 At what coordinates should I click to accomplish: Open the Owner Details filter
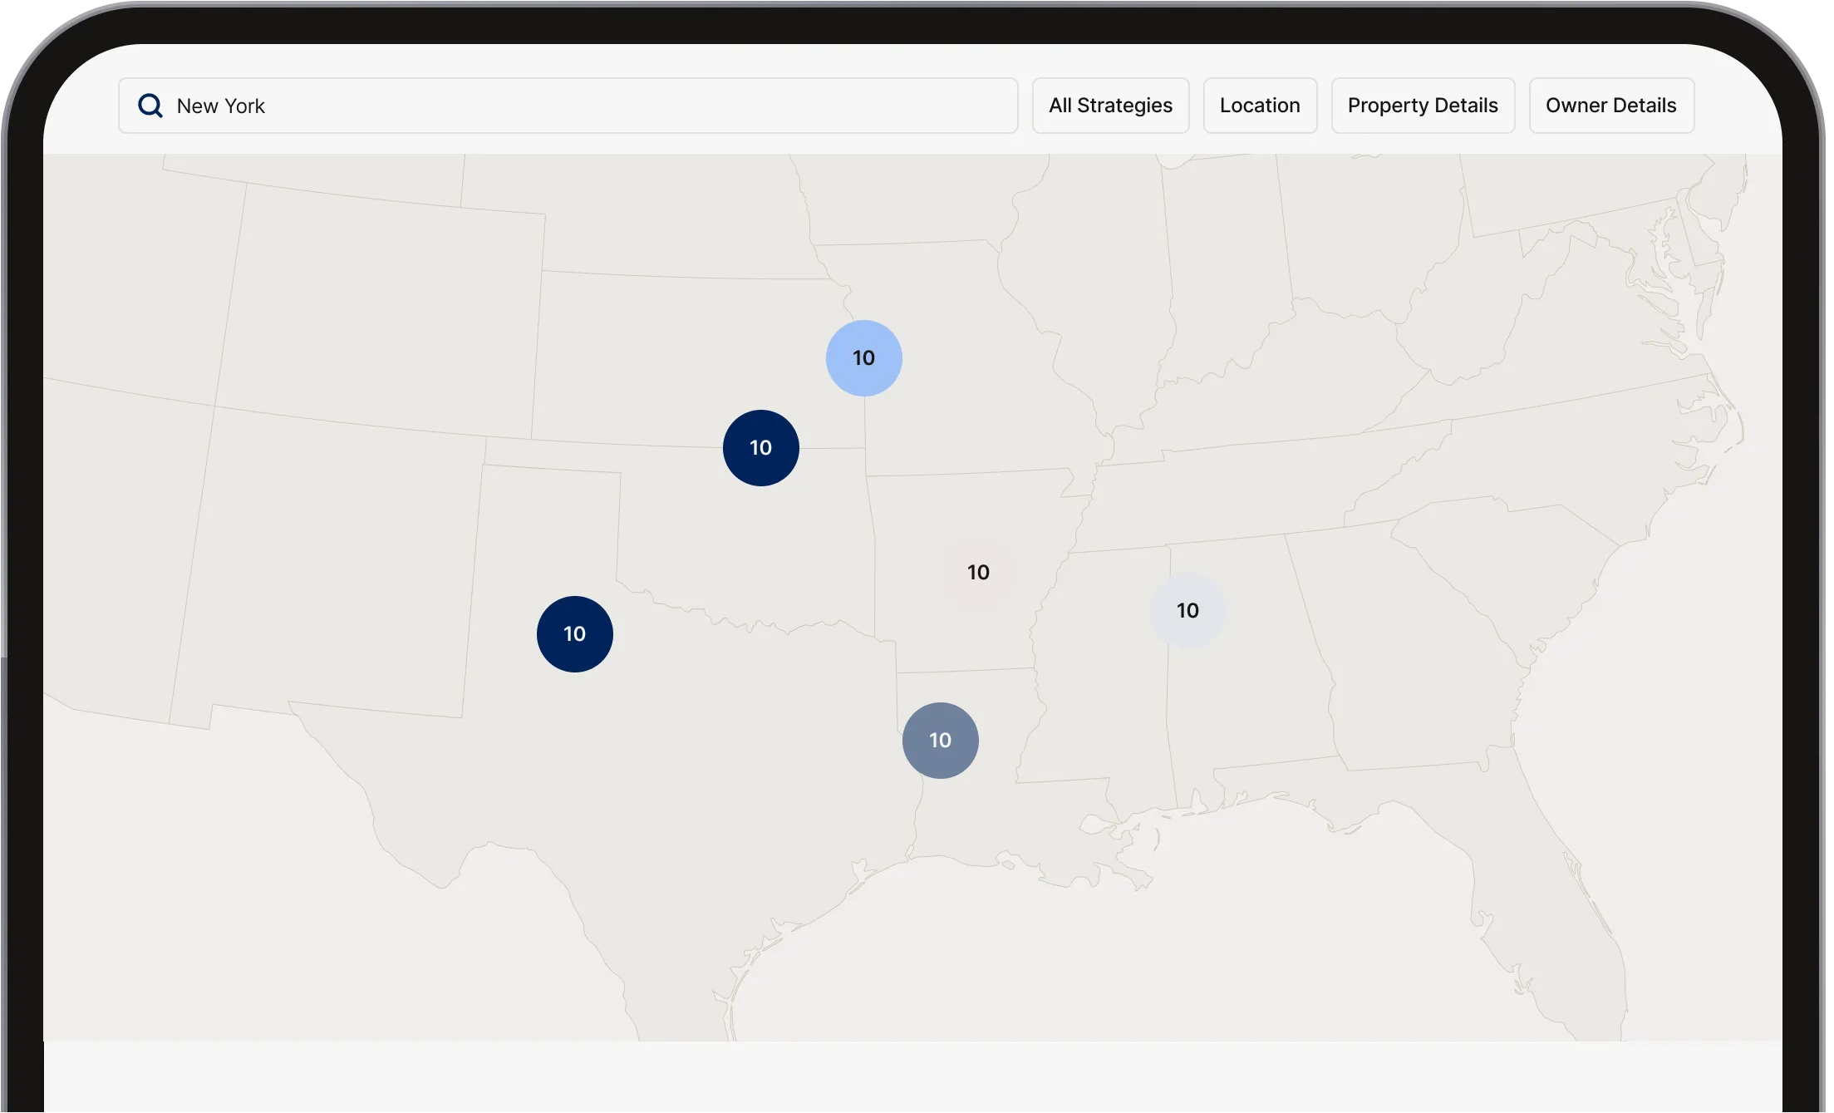click(x=1610, y=106)
